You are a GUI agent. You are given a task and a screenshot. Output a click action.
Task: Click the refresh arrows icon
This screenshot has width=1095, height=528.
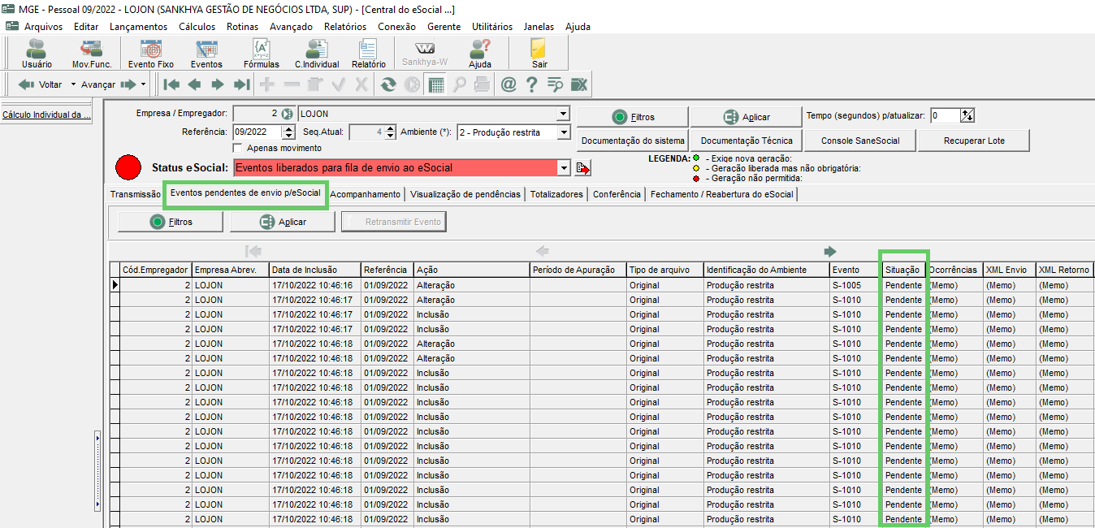388,84
